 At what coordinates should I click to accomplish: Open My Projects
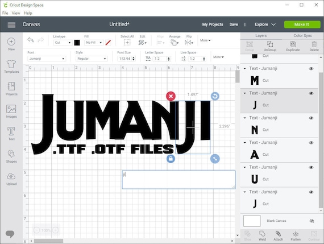[x=213, y=24]
